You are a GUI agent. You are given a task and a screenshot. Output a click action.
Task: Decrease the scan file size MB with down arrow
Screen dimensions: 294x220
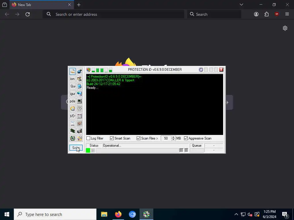(173, 140)
